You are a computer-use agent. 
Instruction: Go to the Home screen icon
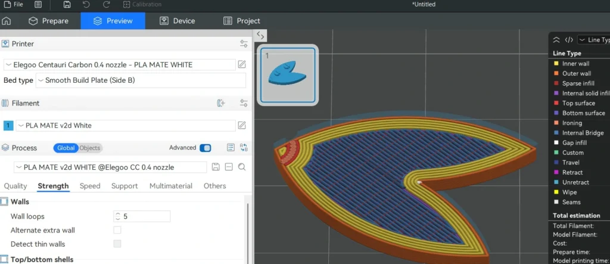coord(7,21)
